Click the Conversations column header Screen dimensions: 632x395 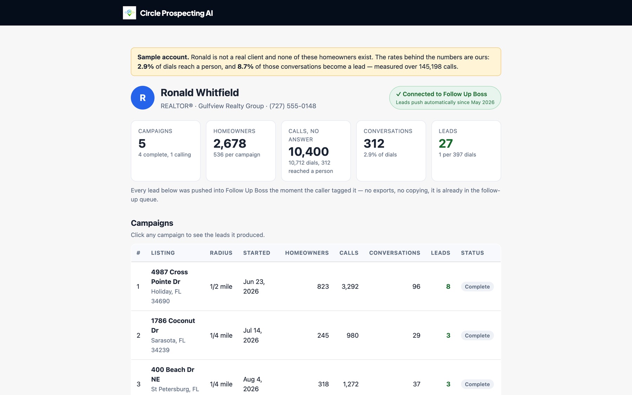395,253
